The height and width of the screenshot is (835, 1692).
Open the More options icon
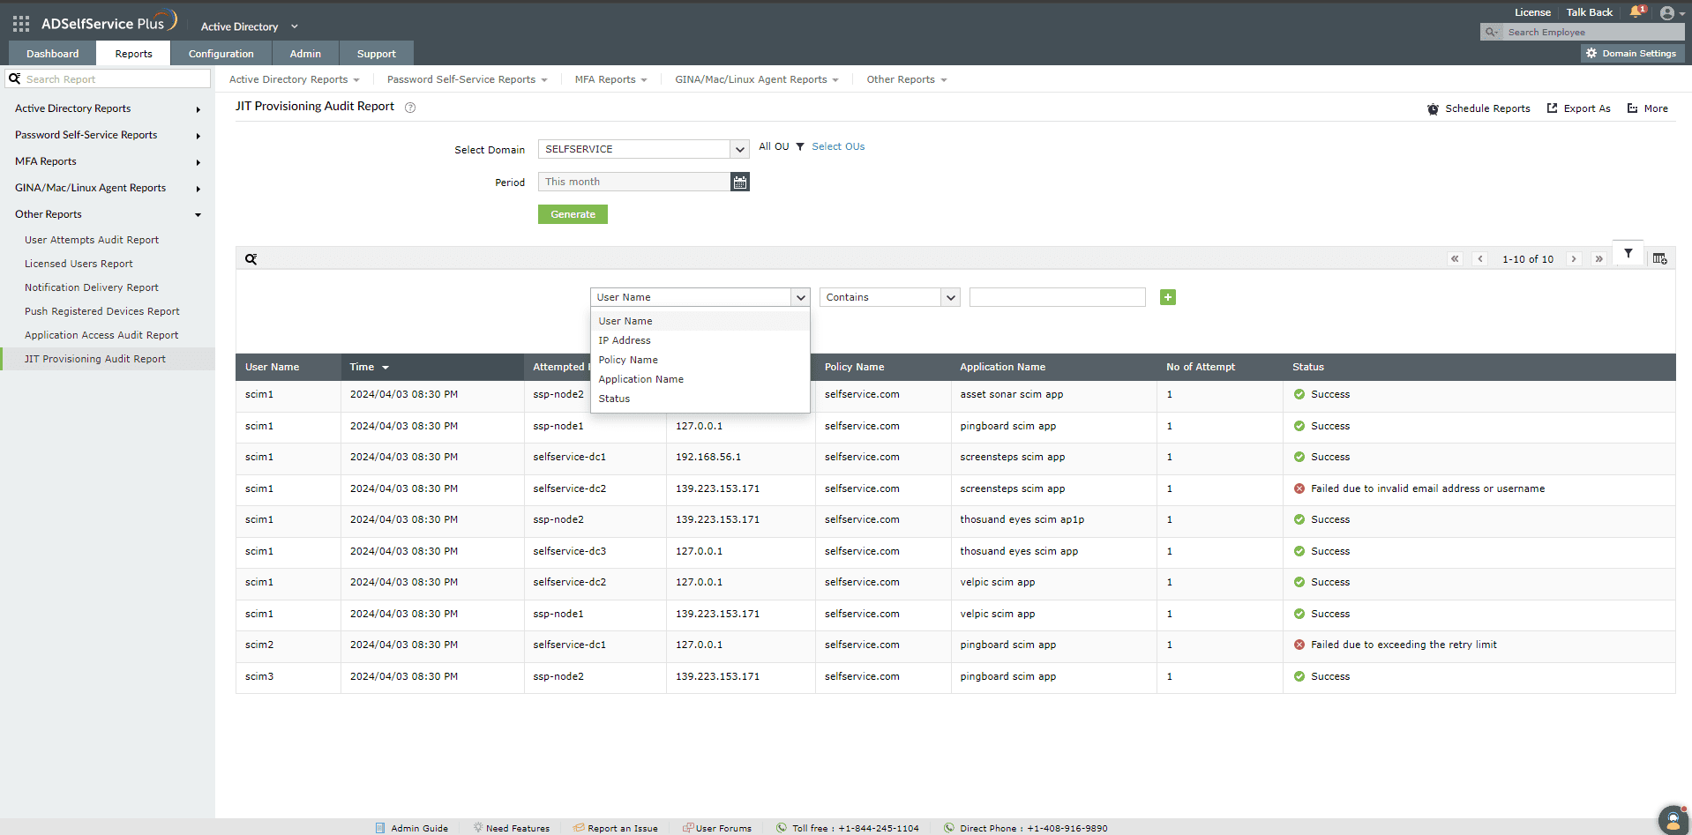coord(1633,108)
